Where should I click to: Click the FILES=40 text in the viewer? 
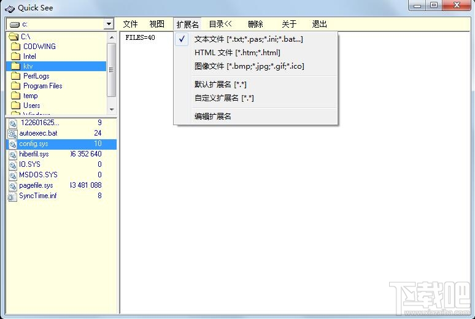coord(141,37)
